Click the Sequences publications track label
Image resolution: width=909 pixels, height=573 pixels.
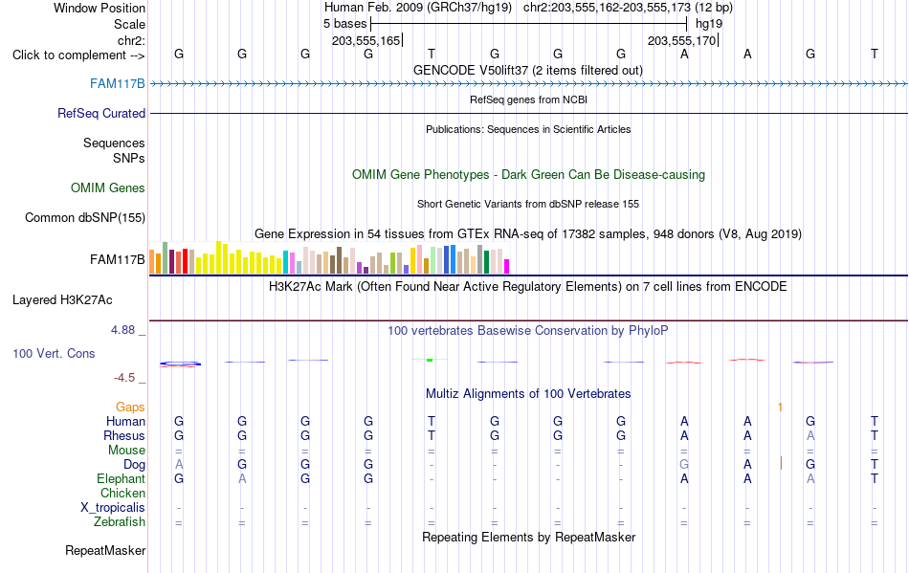pos(114,143)
